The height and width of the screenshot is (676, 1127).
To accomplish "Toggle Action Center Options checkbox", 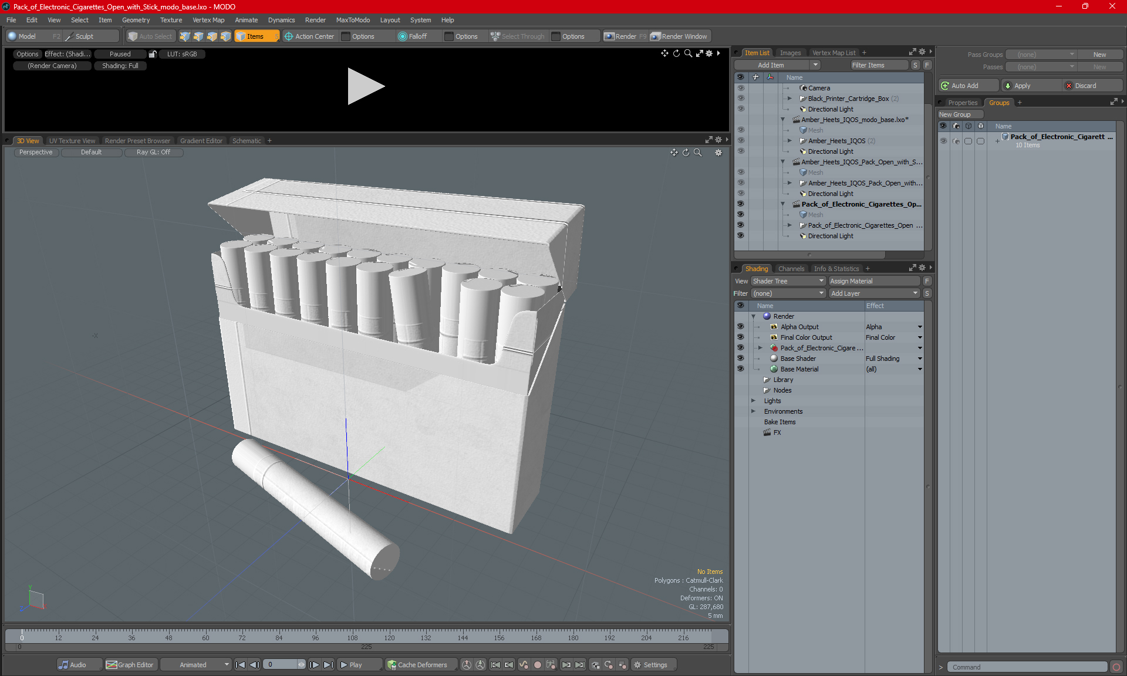I will 346,36.
